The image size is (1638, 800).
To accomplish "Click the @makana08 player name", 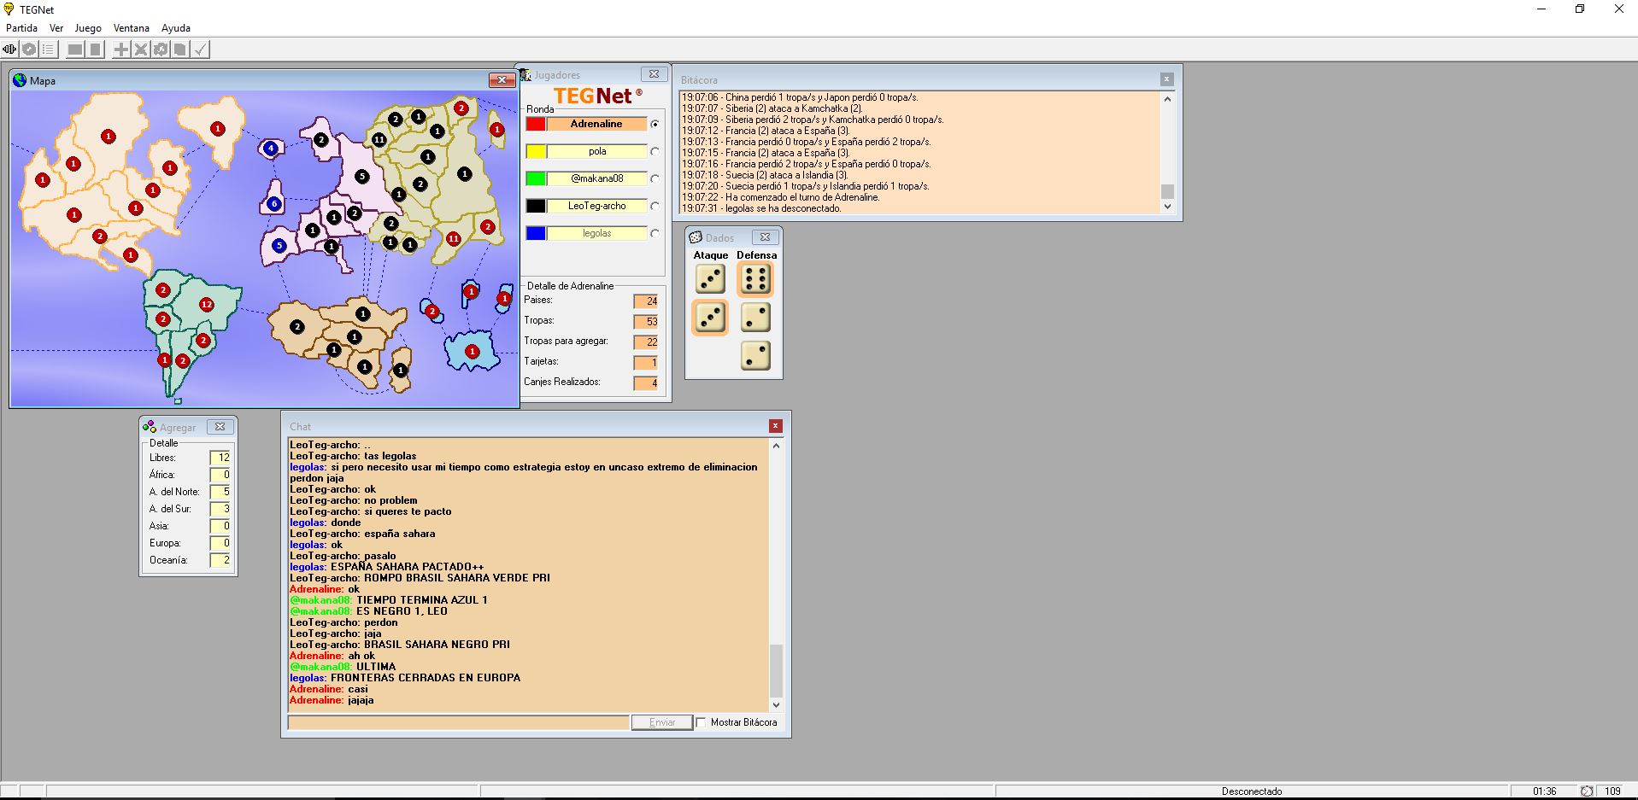I will tap(596, 178).
